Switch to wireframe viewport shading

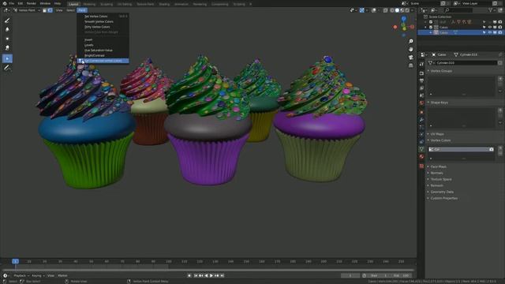392,10
